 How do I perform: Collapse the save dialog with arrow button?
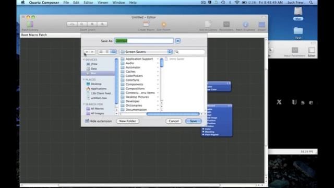tap(178, 41)
